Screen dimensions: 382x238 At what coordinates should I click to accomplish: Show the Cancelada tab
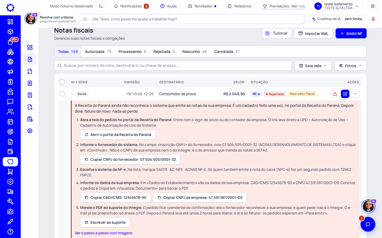[x=227, y=52]
